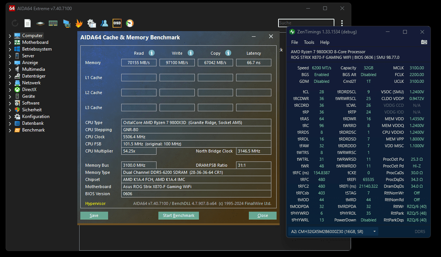Open the OSD panel toolbar icon

[x=117, y=23]
